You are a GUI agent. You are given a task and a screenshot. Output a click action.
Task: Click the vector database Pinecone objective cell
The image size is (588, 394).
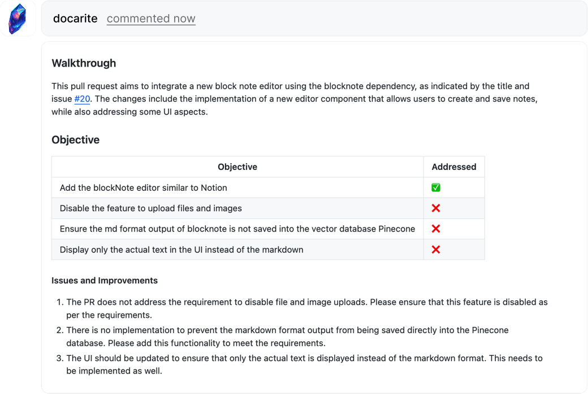237,229
